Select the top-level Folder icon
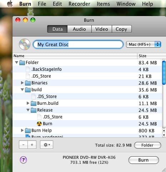The height and width of the screenshot is (172, 166). click(22, 63)
